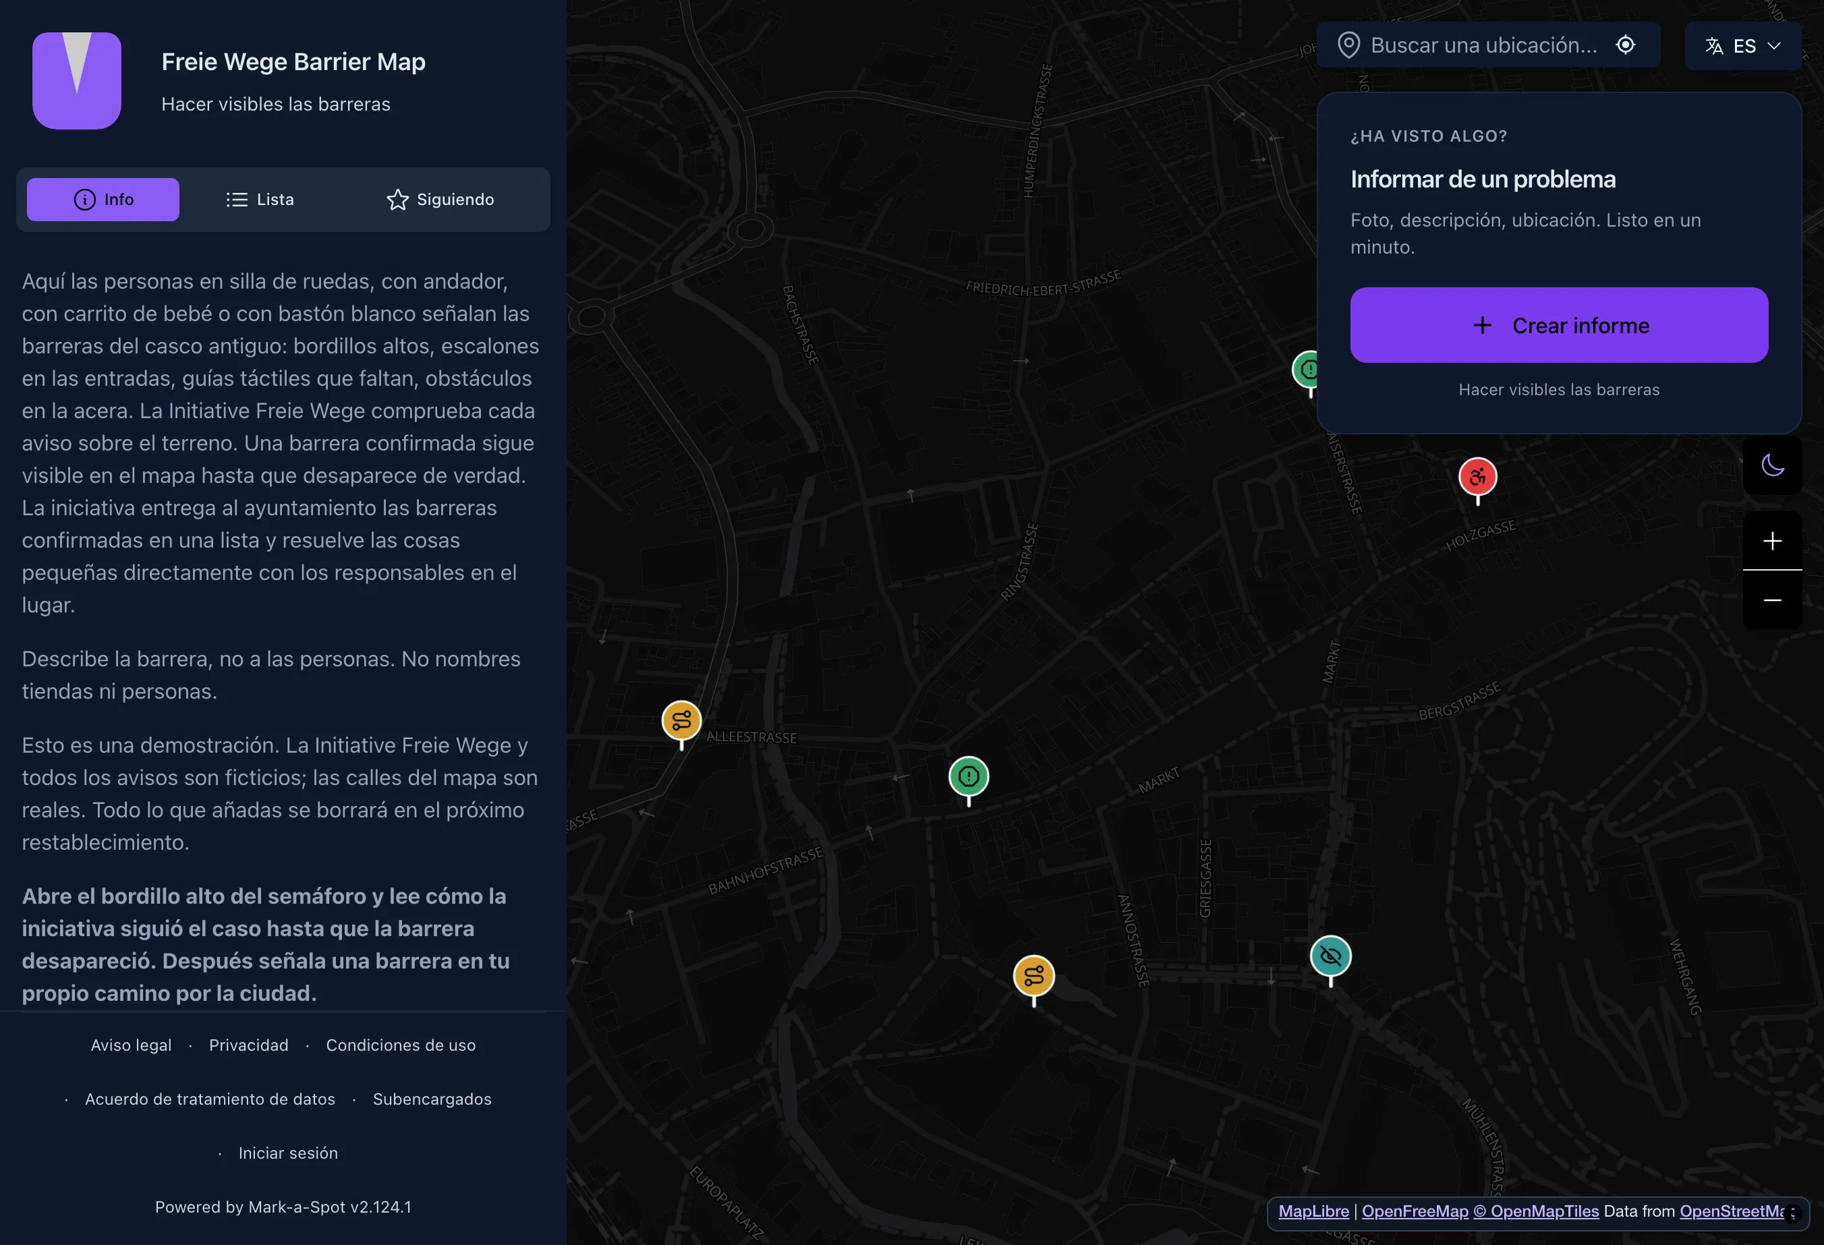
Task: Expand the map attribution info toggle
Action: tap(1792, 1213)
